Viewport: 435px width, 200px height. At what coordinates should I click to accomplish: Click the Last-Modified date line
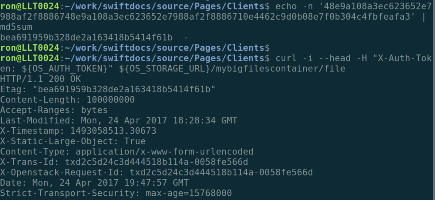(x=119, y=120)
